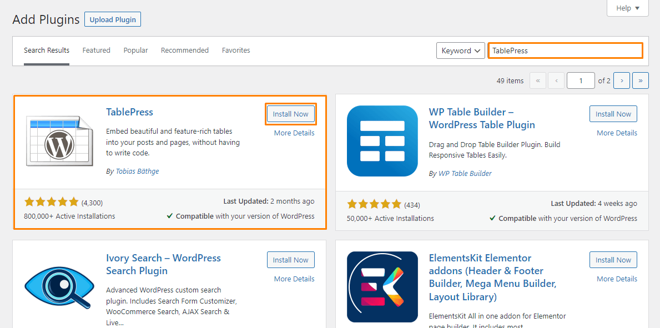This screenshot has width=660, height=328.
Task: Click the plugin search field containing TablePress
Action: tap(565, 51)
